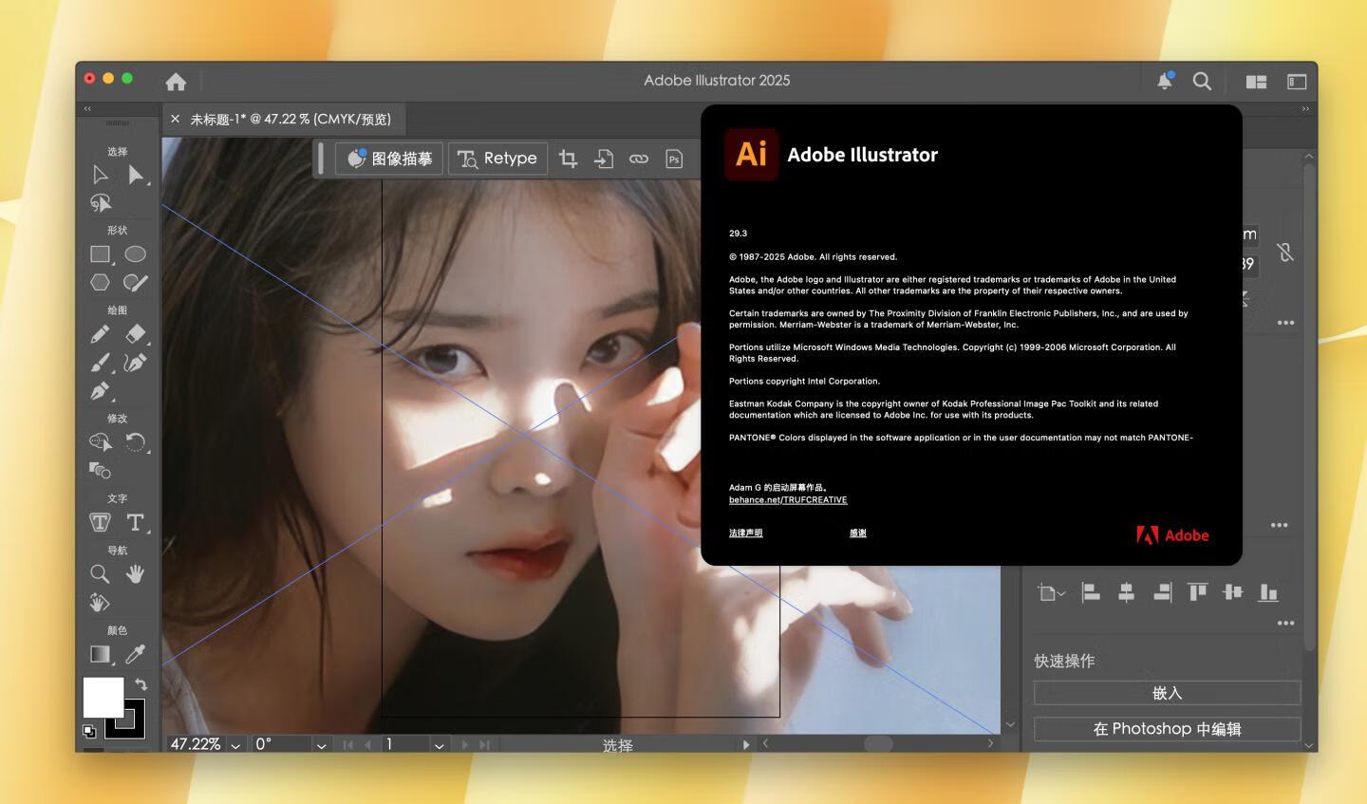The width and height of the screenshot is (1367, 804).
Task: Close the 未标题-1 document tab
Action: (175, 120)
